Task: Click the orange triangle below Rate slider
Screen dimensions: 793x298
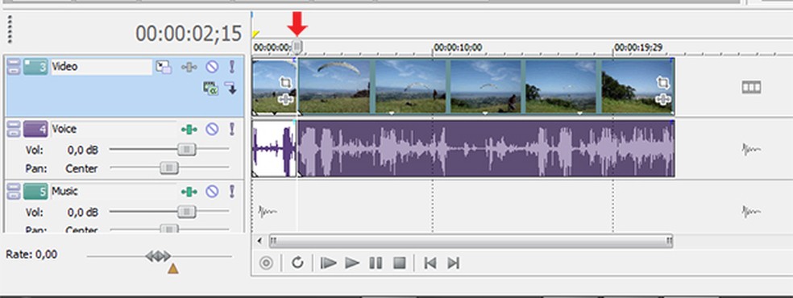Action: pyautogui.click(x=173, y=269)
